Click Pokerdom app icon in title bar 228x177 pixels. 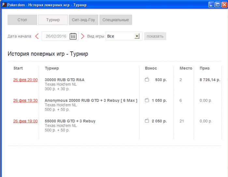coord(4,5)
